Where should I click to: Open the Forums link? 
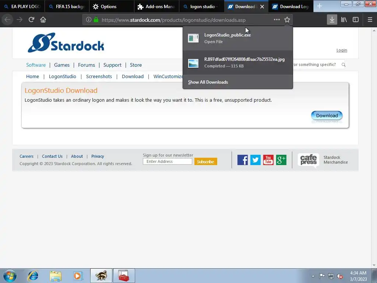click(x=87, y=65)
